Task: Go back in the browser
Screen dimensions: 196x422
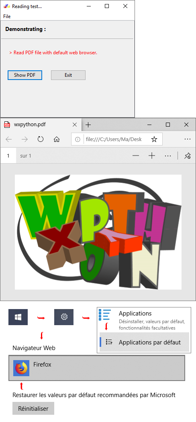Action: click(9, 139)
